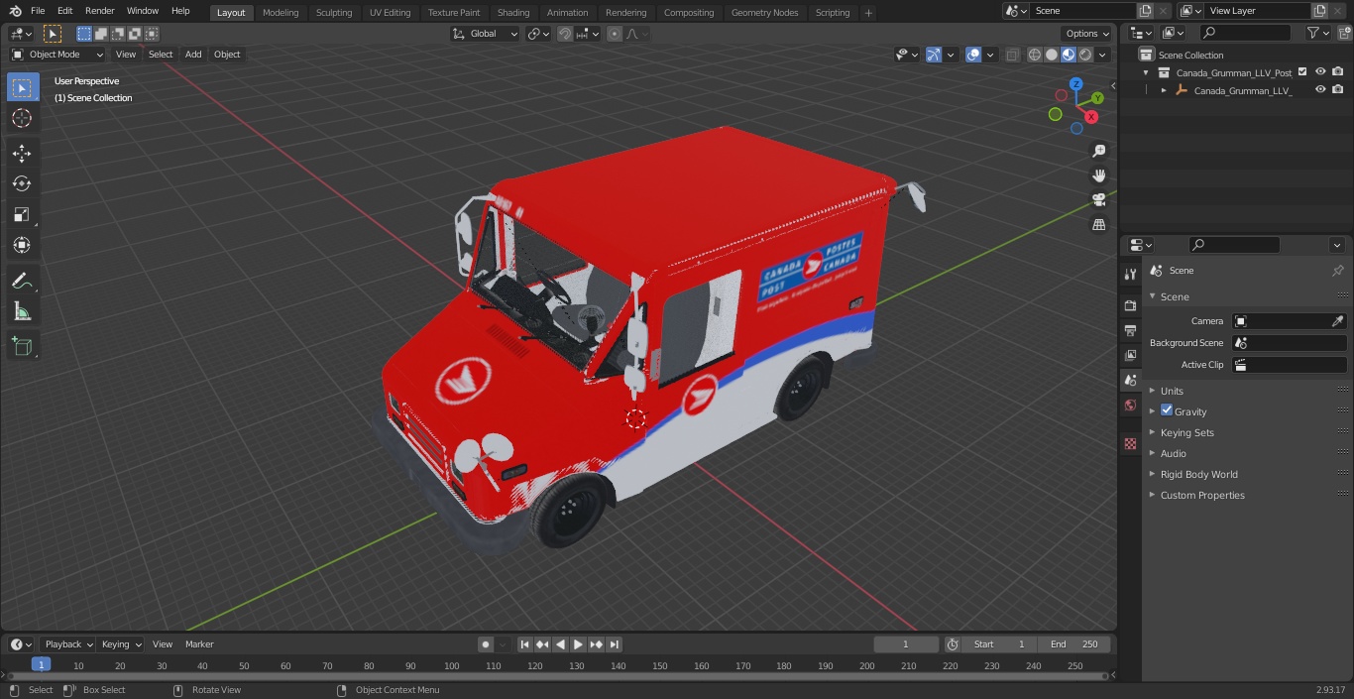1354x699 pixels.
Task: Click the new scene duplicate icon
Action: coord(1145,10)
